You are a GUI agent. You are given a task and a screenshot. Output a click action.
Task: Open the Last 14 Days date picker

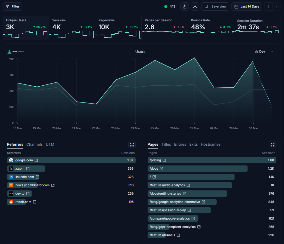247,7
